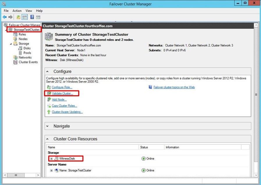The height and width of the screenshot is (185, 261).
Task: Open Configure Role link
Action: (62, 87)
